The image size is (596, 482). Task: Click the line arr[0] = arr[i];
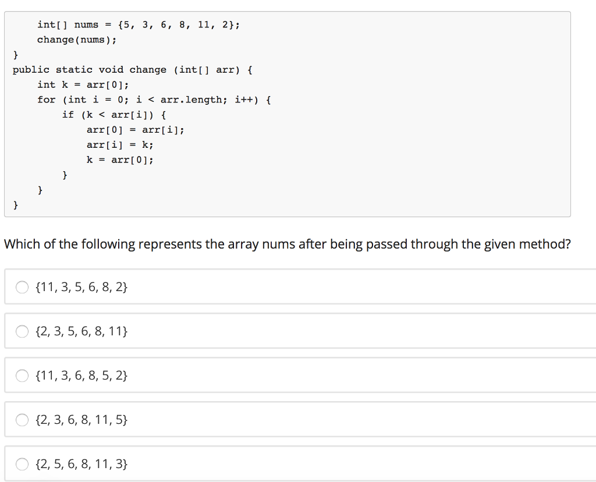click(x=135, y=130)
